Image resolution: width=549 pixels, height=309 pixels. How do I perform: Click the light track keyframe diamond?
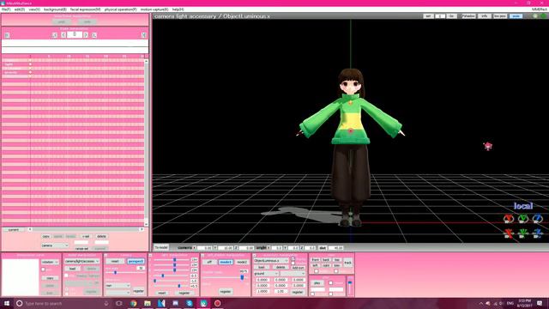[x=30, y=64]
